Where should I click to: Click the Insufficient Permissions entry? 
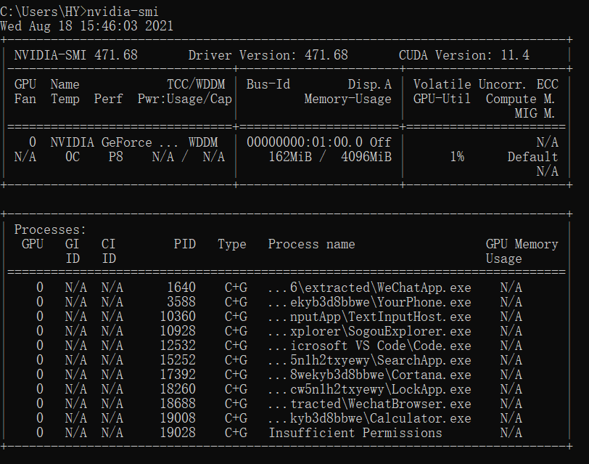click(355, 433)
